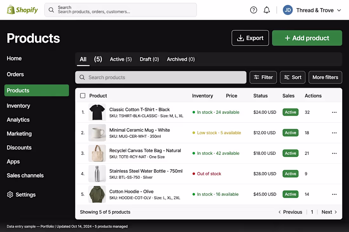The height and width of the screenshot is (232, 349).
Task: Open the notifications bell
Action: click(x=267, y=10)
